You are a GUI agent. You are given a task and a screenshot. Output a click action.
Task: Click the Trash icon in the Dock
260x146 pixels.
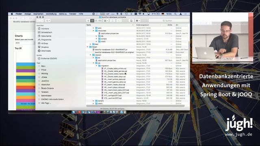[x=125, y=112]
